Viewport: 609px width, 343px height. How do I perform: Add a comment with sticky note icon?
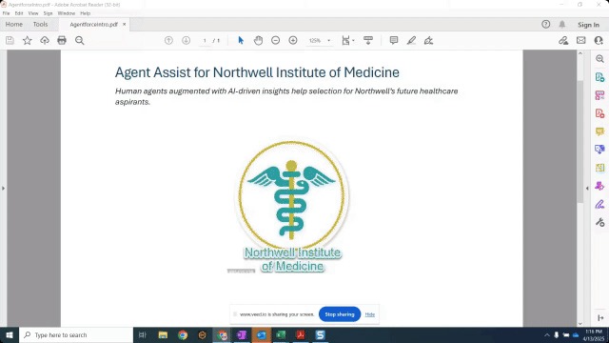coord(394,40)
